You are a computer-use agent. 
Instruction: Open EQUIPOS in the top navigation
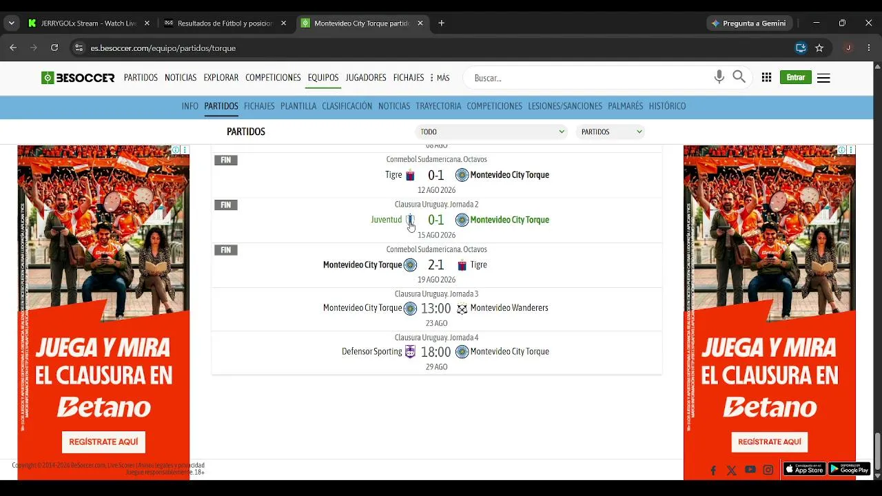click(323, 78)
